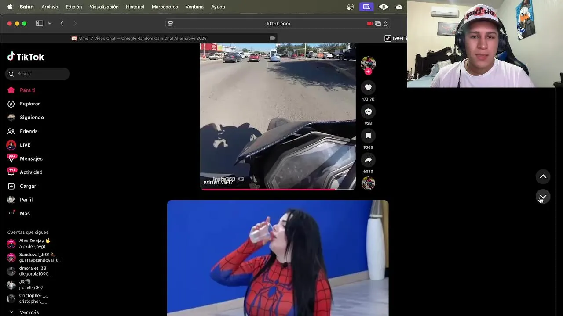Viewport: 563px width, 316px height.
Task: Click the tab overview icon beside reload
Action: [378, 24]
